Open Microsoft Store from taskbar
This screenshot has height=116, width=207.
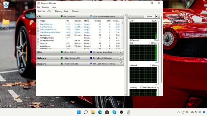tap(107, 112)
